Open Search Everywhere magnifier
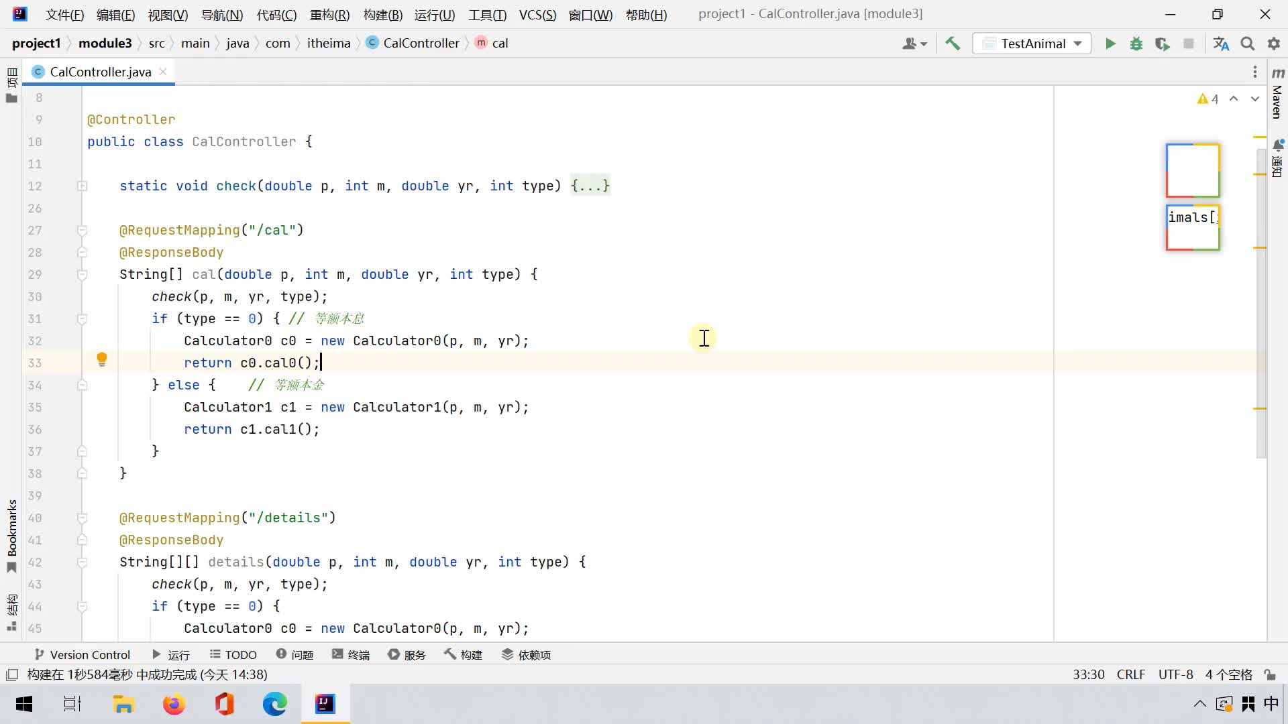 coord(1248,44)
